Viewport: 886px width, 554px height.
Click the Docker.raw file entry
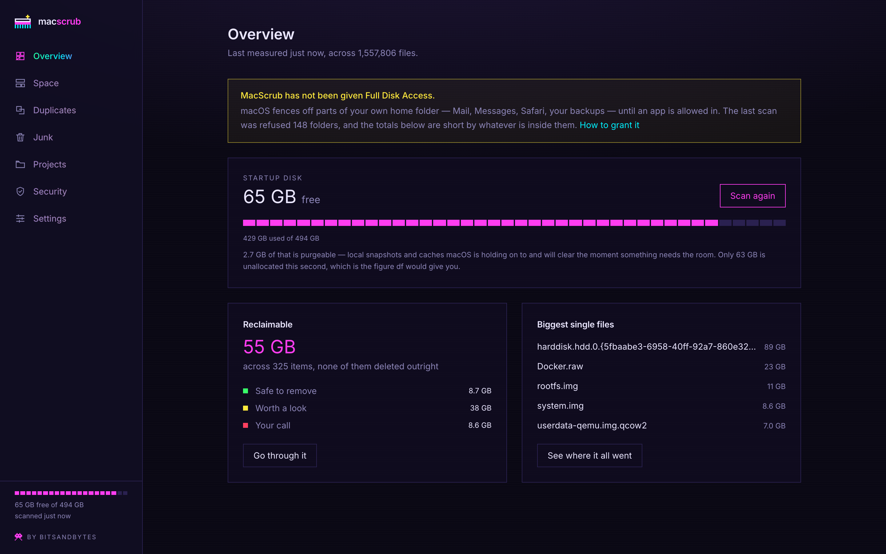(560, 366)
